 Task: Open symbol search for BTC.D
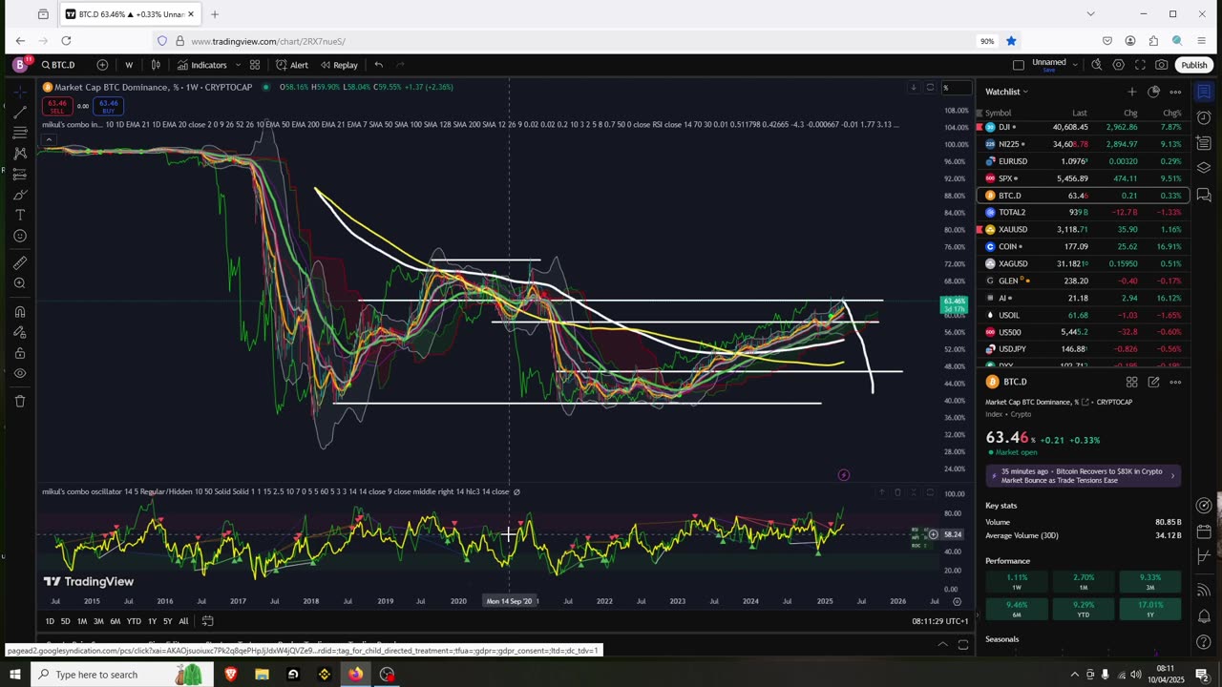pos(58,65)
